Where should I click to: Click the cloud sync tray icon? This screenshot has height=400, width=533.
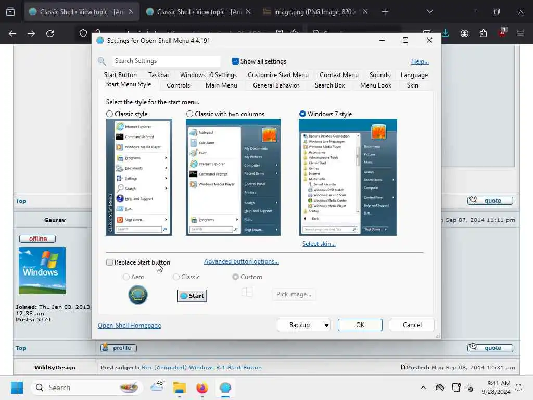(x=440, y=387)
